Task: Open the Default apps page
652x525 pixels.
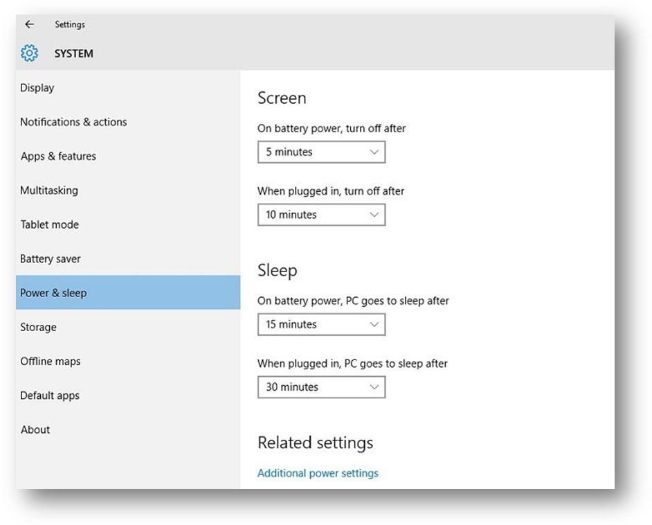Action: coord(49,395)
